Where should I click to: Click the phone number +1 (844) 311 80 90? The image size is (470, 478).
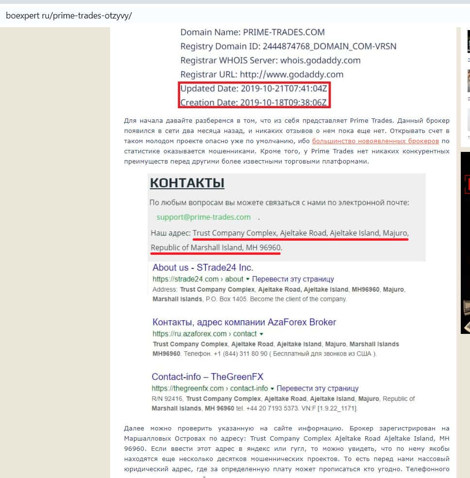coord(241,354)
